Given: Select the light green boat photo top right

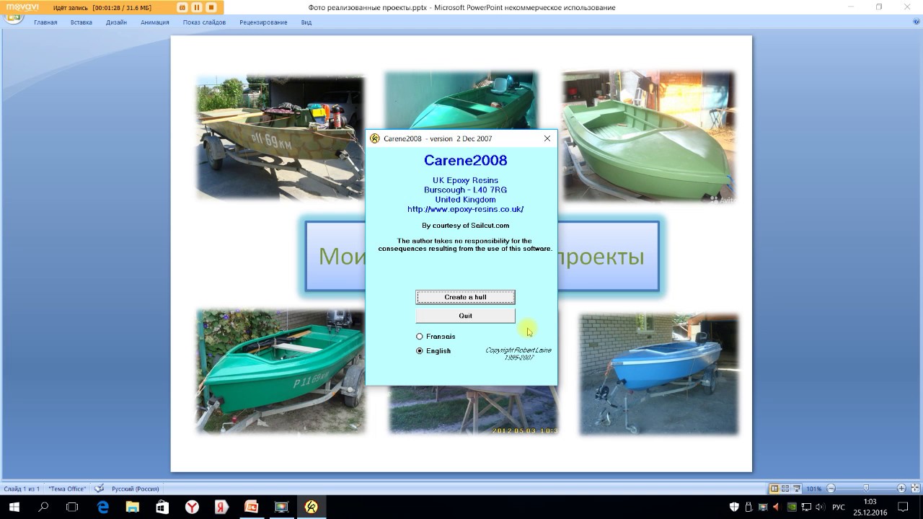Looking at the screenshot, I should (x=648, y=136).
